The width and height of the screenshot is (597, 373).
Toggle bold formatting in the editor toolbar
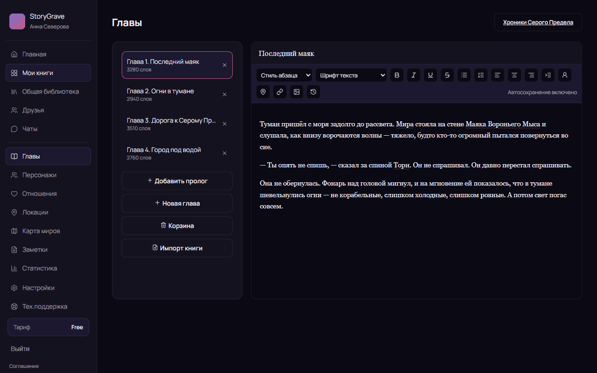[x=397, y=75]
